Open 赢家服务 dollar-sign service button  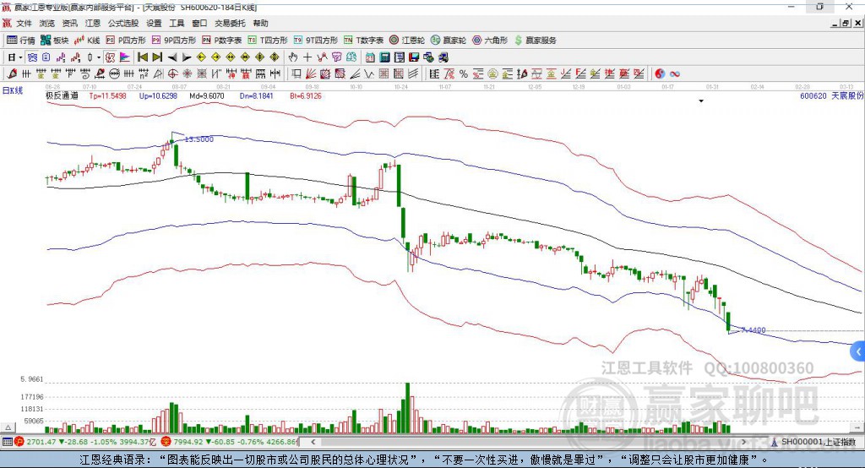(x=535, y=41)
